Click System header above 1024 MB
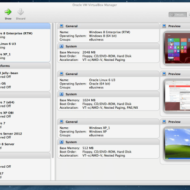The width and height of the screenshot is (190, 190). click(108, 94)
